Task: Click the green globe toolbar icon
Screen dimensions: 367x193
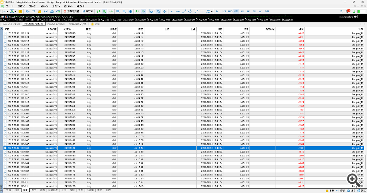Action: click(x=58, y=11)
